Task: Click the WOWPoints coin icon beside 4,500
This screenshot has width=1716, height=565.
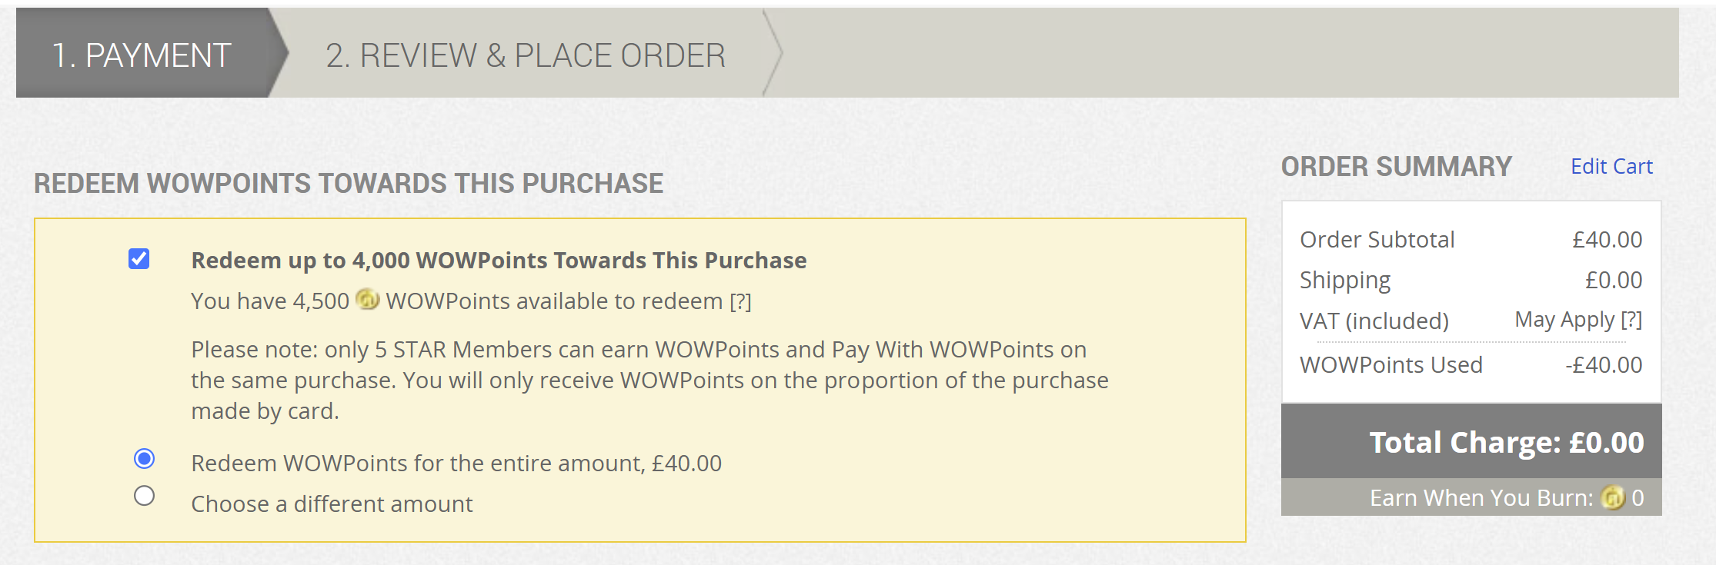Action: 368,301
